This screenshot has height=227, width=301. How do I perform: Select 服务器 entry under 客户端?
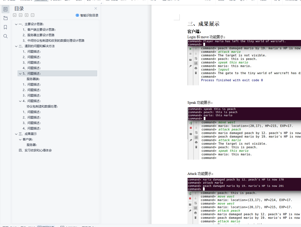[x=32, y=145]
